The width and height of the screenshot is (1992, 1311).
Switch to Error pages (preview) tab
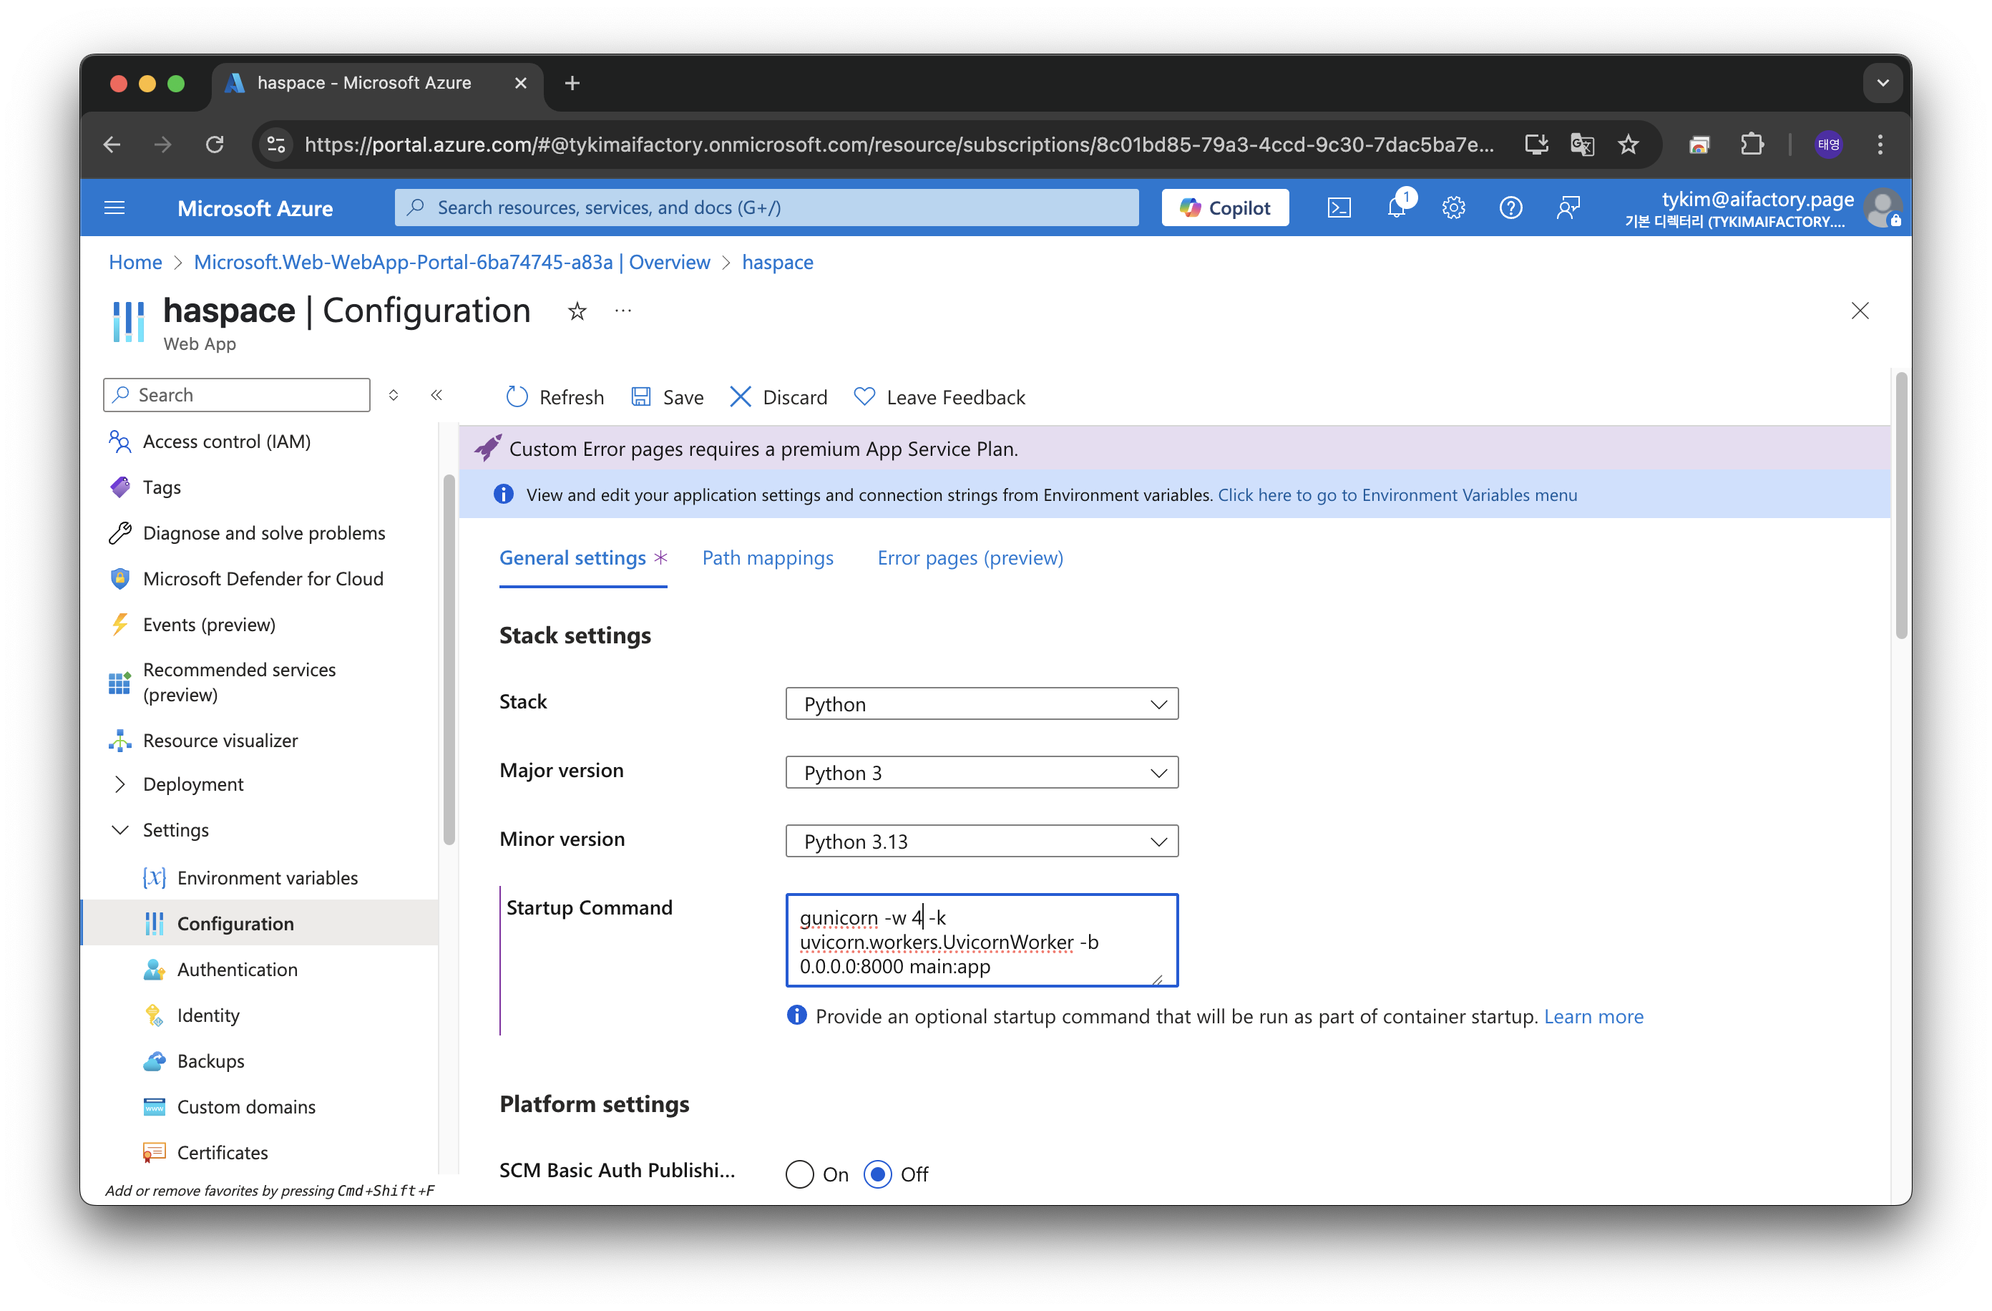click(970, 557)
